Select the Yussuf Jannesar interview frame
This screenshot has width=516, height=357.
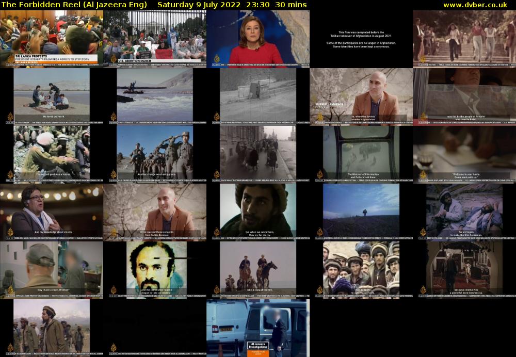pyautogui.click(x=361, y=97)
